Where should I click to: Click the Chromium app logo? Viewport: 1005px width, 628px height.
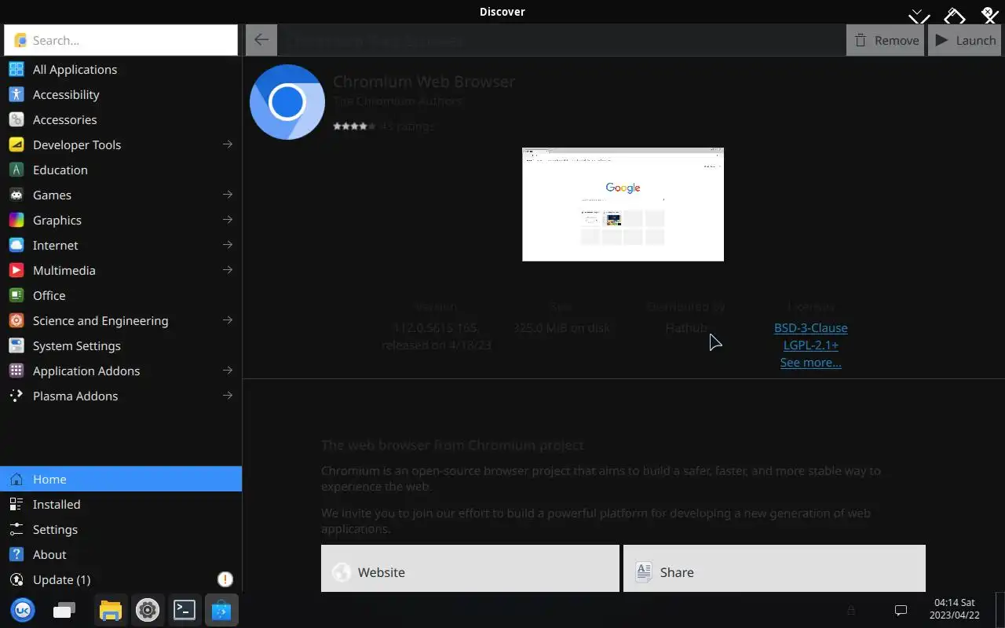(x=287, y=102)
